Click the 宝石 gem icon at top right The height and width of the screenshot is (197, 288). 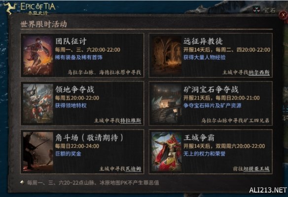tap(256, 9)
